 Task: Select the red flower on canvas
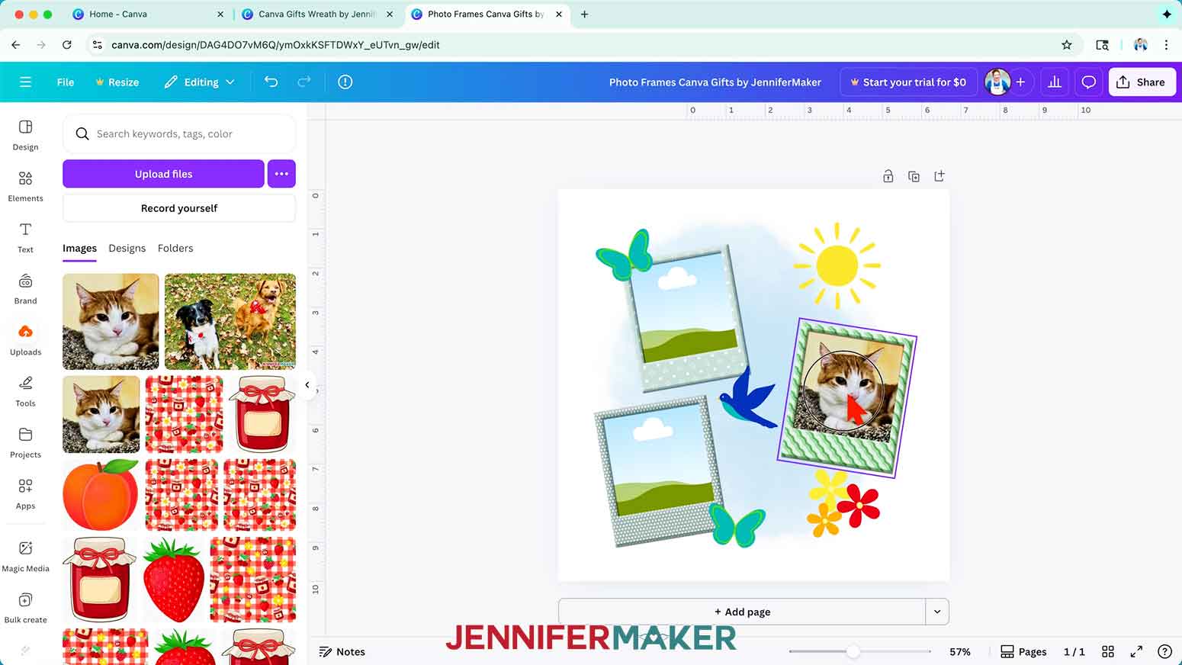pyautogui.click(x=859, y=505)
